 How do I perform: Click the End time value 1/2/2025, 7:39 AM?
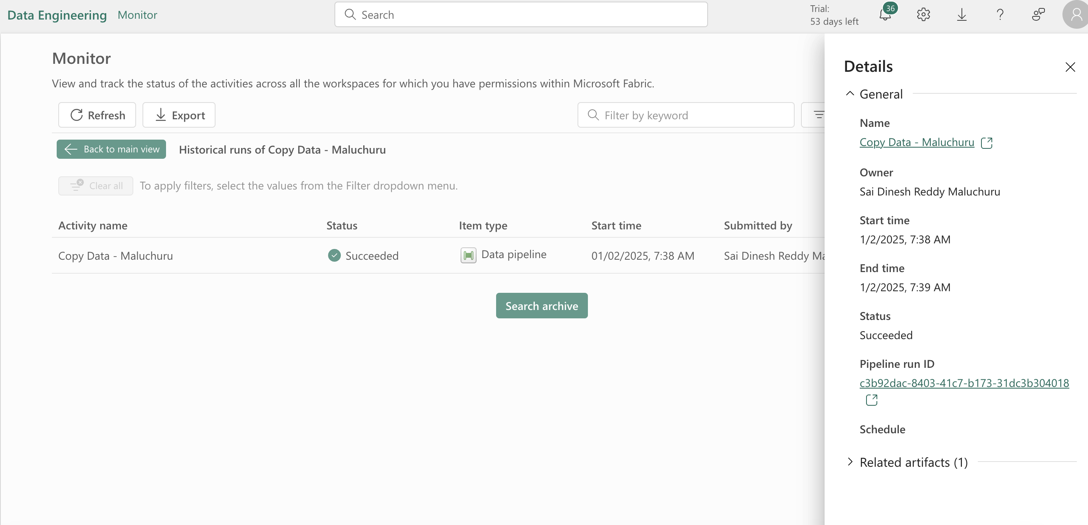[x=905, y=287]
